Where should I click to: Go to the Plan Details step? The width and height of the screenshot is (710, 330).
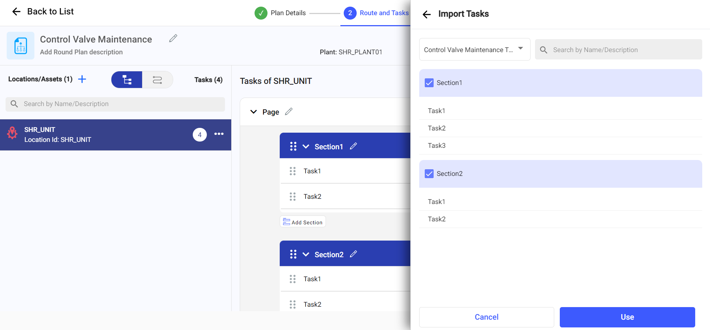pos(280,13)
